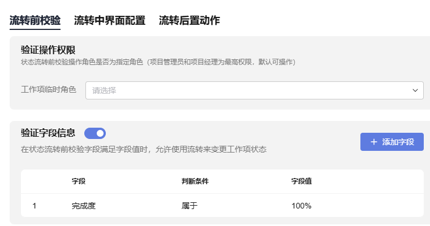Click the 在状态流转前校验字段 description text

(x=144, y=150)
